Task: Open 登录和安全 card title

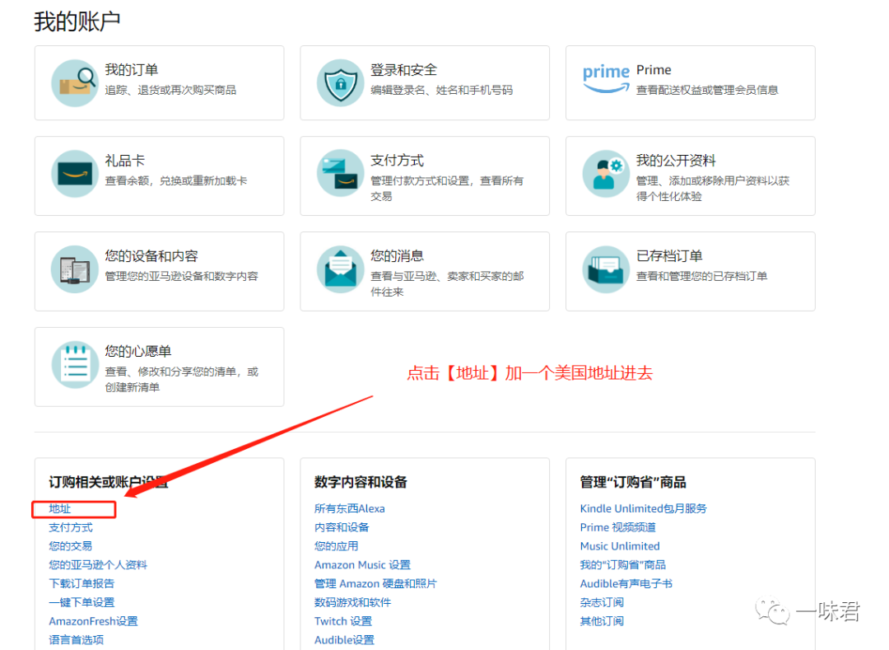Action: click(x=403, y=70)
